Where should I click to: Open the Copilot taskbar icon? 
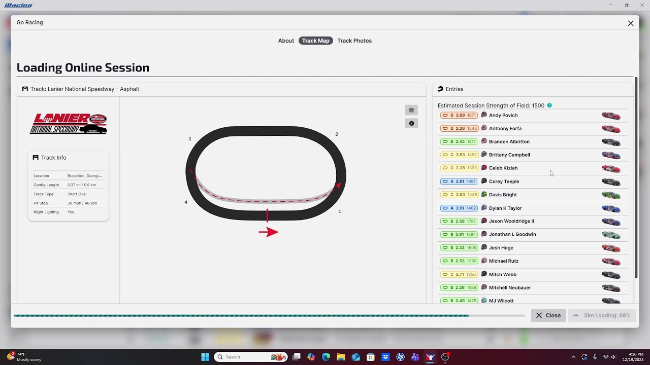pos(311,357)
